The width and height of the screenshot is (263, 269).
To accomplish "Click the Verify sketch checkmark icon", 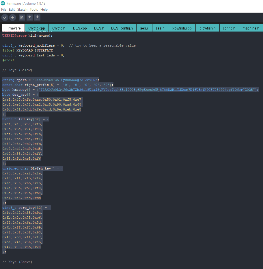I will 5,17.
